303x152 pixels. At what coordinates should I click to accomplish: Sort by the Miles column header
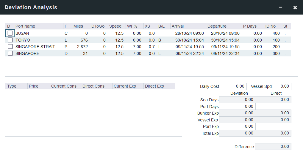click(81, 26)
